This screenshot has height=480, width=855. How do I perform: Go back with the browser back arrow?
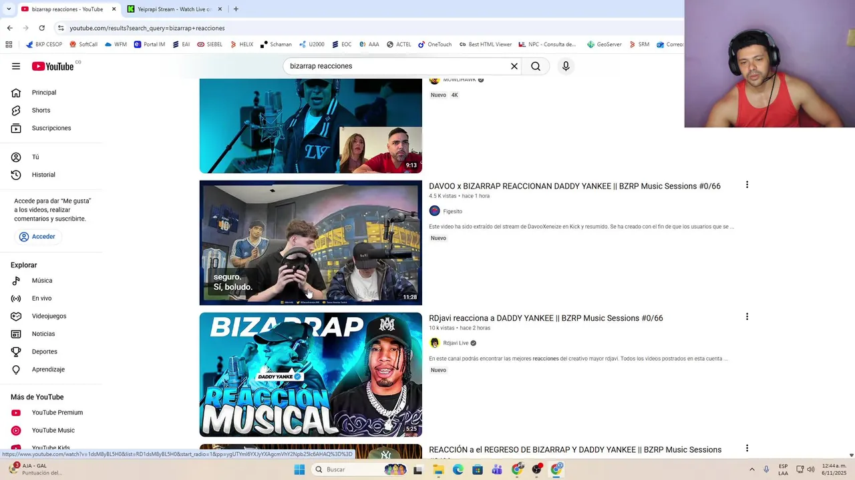[9, 28]
